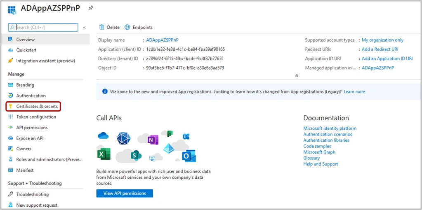The width and height of the screenshot is (422, 210).
Task: Open API permissions in sidebar
Action: click(x=32, y=128)
